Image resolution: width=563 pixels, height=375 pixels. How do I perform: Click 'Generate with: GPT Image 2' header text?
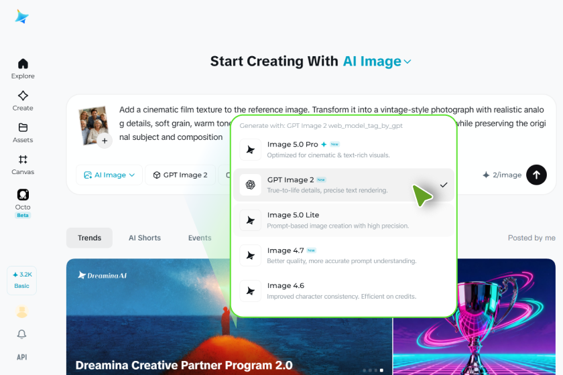pyautogui.click(x=321, y=126)
